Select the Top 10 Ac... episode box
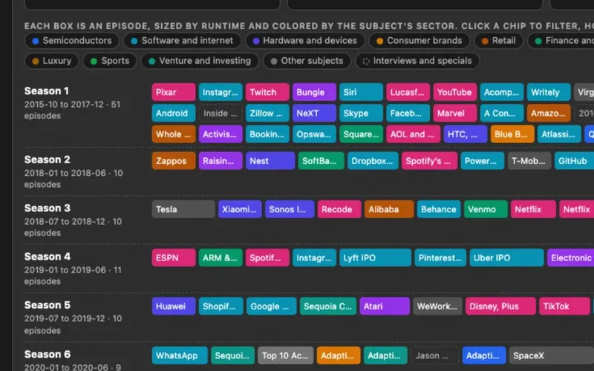The width and height of the screenshot is (594, 371). pyautogui.click(x=286, y=355)
